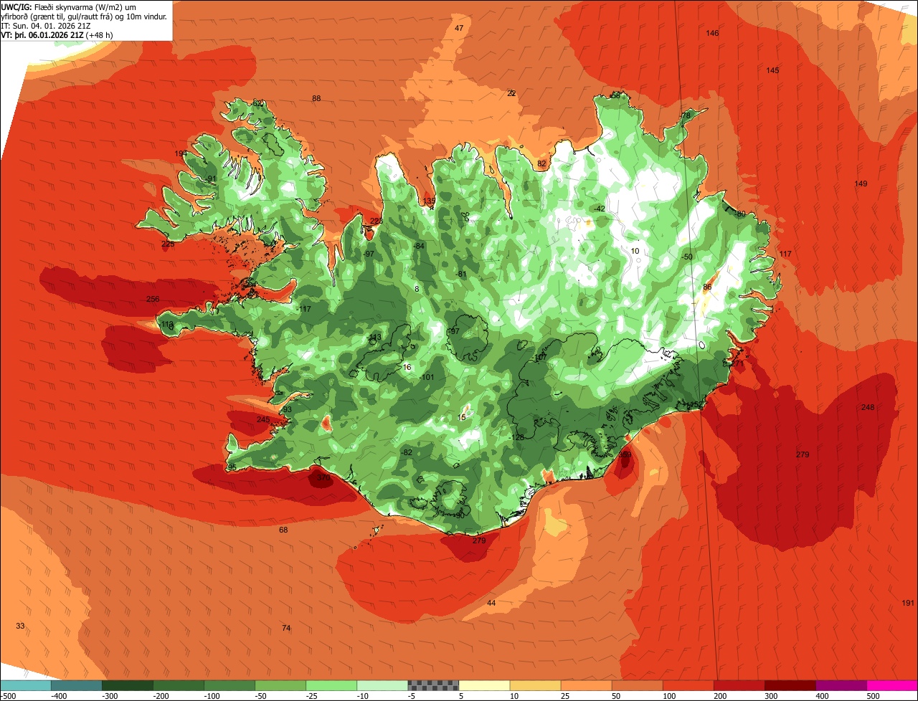The image size is (918, 701).
Task: Select the -100 to -50 green legend swatch
Action: tap(229, 685)
